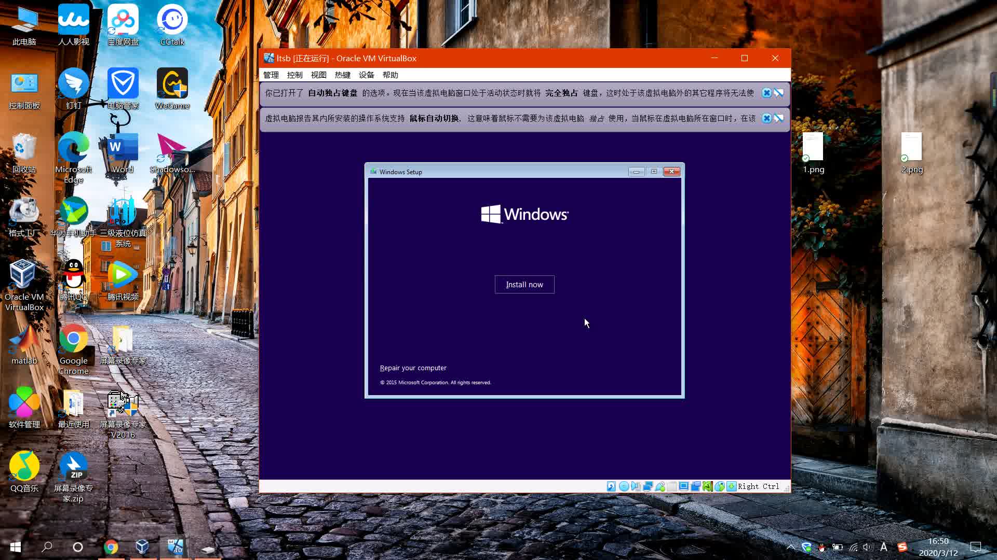The image size is (997, 560).
Task: Click Install now in Windows Setup
Action: (x=524, y=284)
